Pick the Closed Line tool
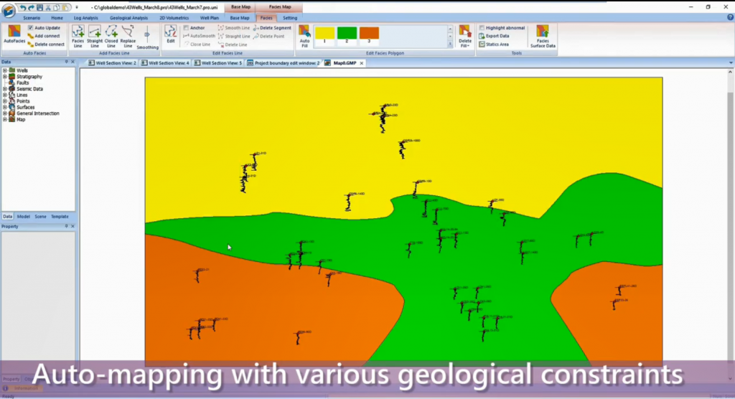The width and height of the screenshot is (735, 399). [x=111, y=37]
